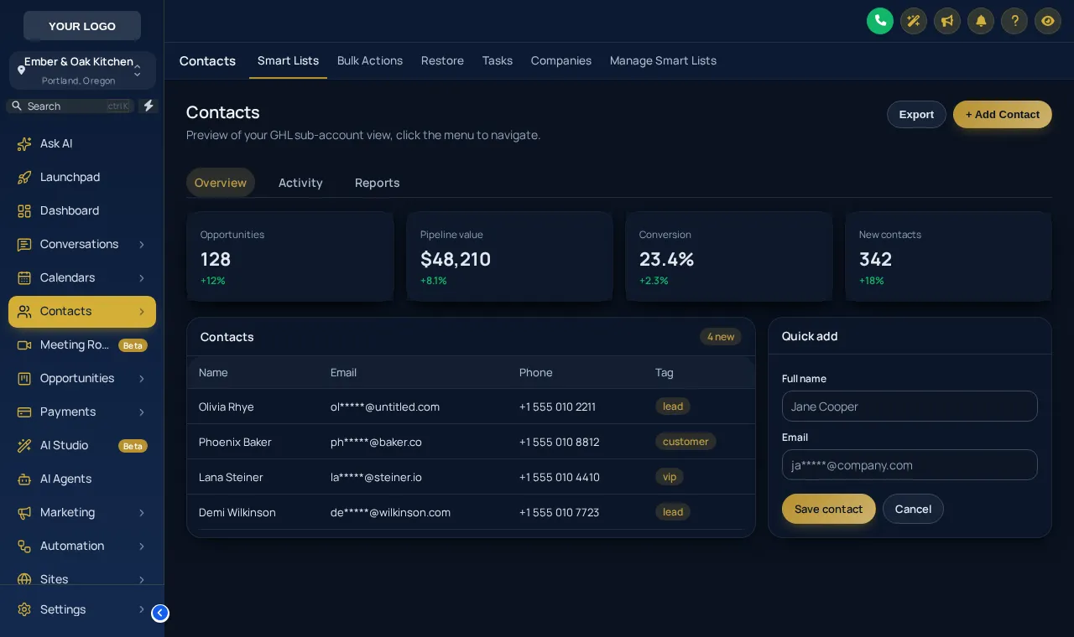The width and height of the screenshot is (1074, 637).
Task: Select the Olivia Rhye contact name
Action: pos(227,407)
